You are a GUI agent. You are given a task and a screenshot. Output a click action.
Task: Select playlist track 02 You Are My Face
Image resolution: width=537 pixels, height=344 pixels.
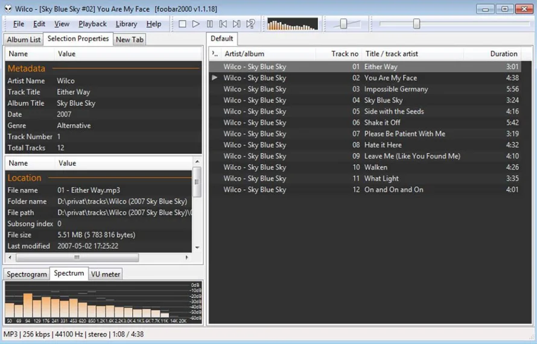pos(365,78)
